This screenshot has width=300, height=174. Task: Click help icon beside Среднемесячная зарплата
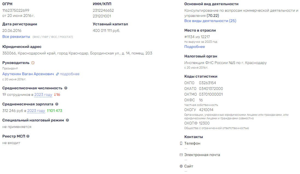point(57,104)
